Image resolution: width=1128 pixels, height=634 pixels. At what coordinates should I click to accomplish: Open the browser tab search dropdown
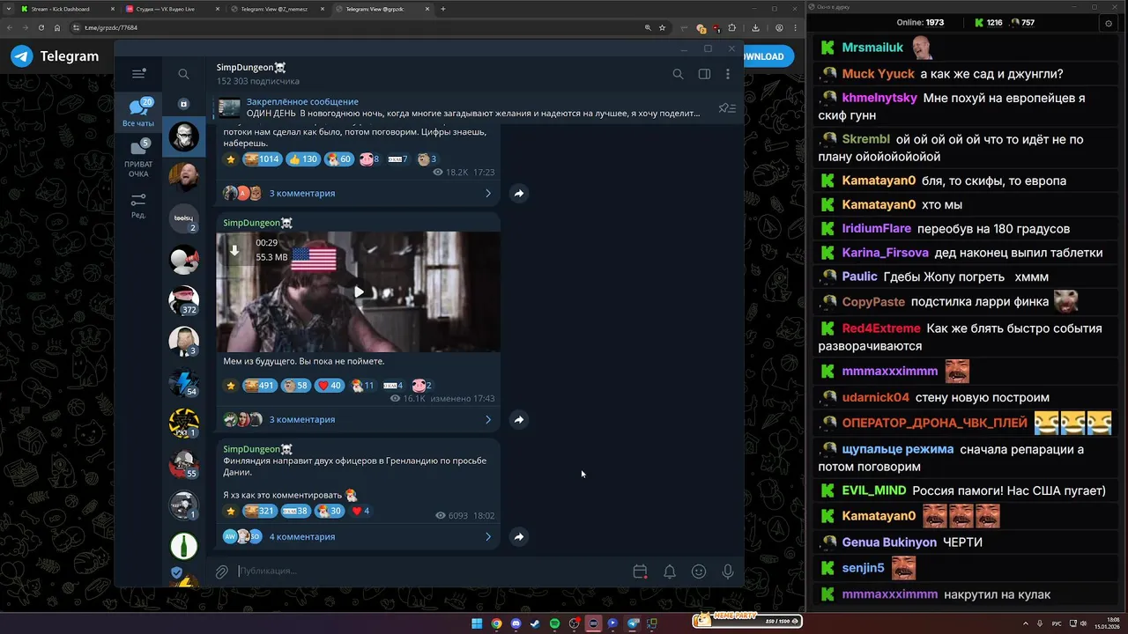8,9
